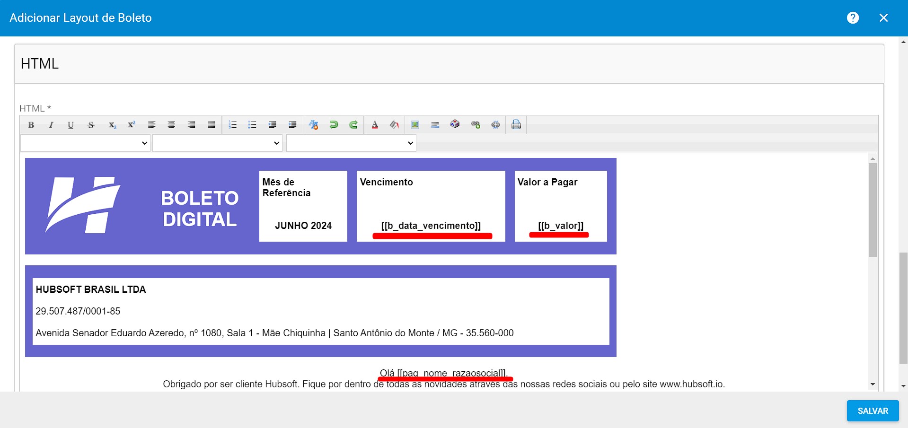This screenshot has height=428, width=908.
Task: Align text left
Action: pyautogui.click(x=151, y=125)
